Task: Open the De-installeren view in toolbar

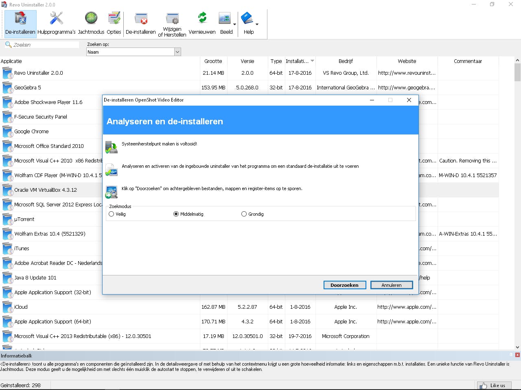Action: [20, 24]
